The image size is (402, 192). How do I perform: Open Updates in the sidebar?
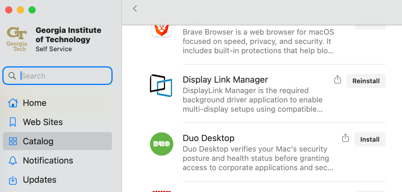(x=57, y=180)
